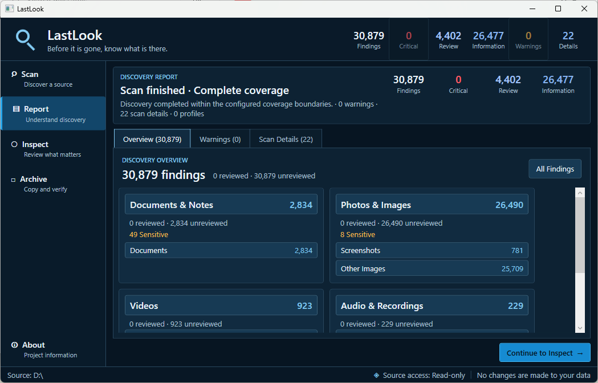This screenshot has width=598, height=383.
Task: Click the Report sidebar list icon
Action: (17, 109)
